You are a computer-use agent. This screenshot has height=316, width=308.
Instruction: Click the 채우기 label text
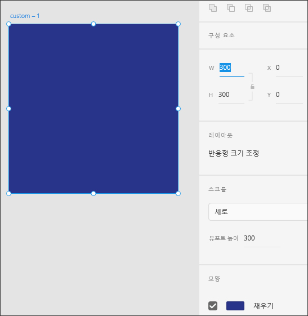[x=264, y=306]
